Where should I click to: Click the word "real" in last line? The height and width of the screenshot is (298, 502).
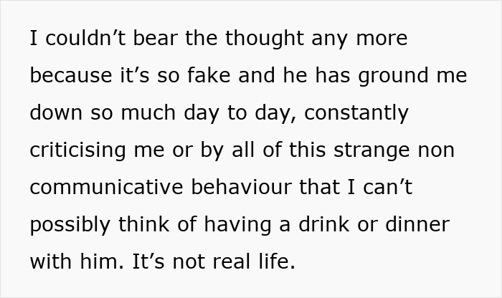click(x=231, y=261)
